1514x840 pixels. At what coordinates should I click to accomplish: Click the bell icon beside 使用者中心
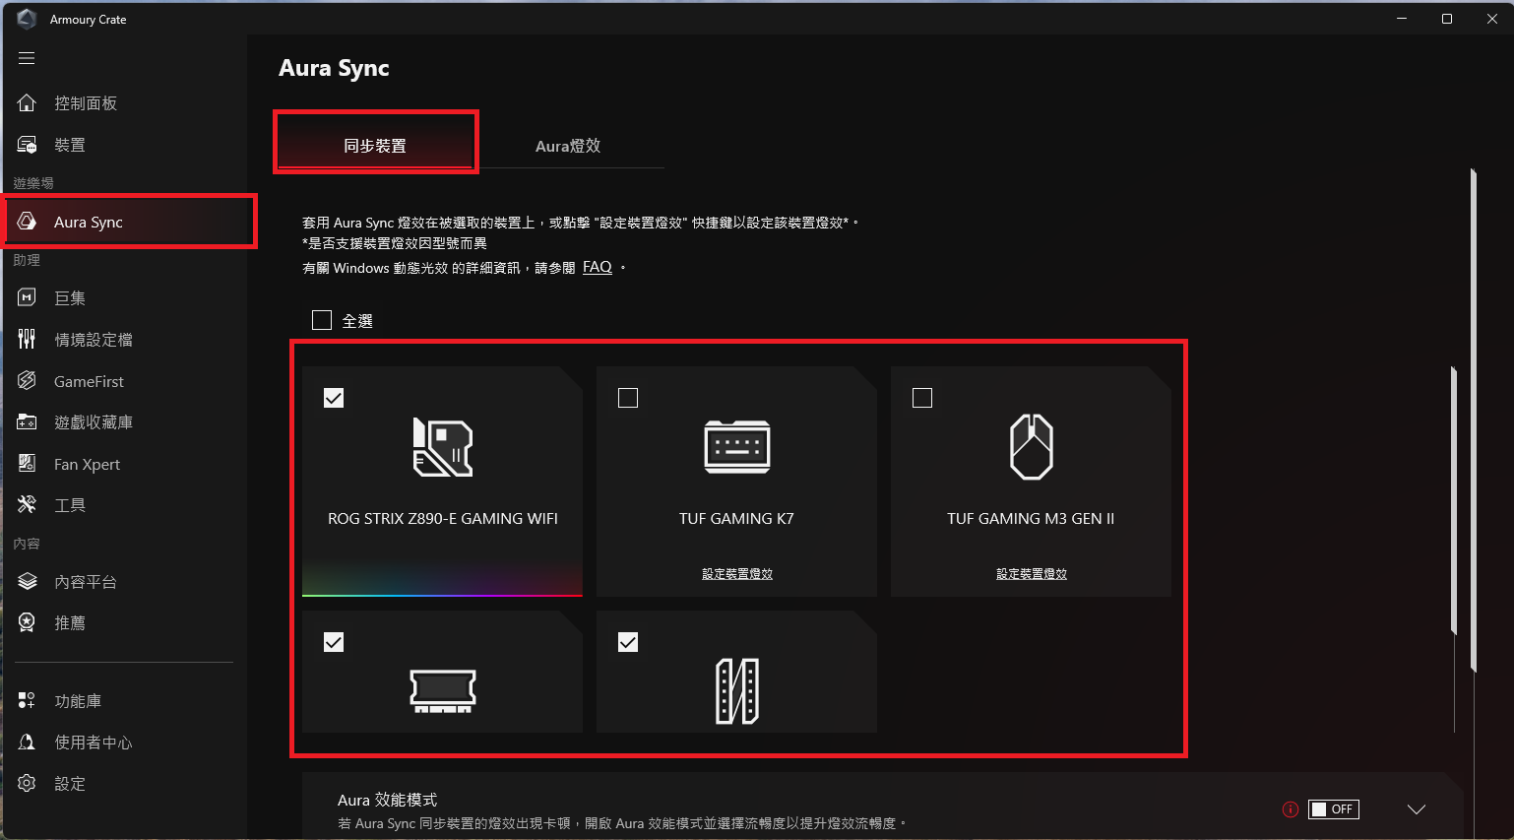pos(27,742)
